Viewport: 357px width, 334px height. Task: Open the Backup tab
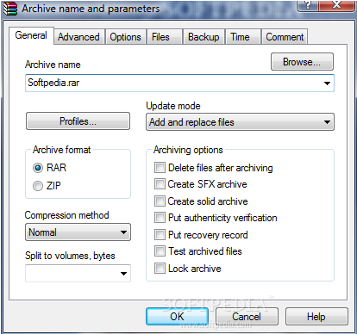[204, 37]
